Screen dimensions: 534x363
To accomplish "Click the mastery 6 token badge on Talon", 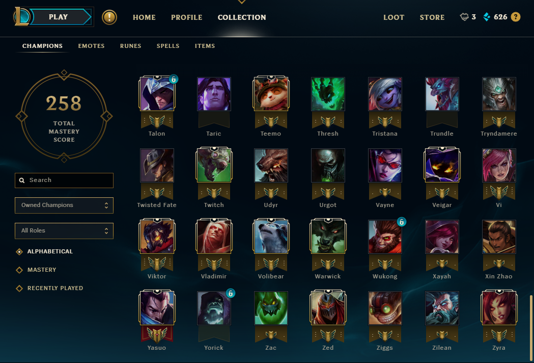I will [x=174, y=79].
